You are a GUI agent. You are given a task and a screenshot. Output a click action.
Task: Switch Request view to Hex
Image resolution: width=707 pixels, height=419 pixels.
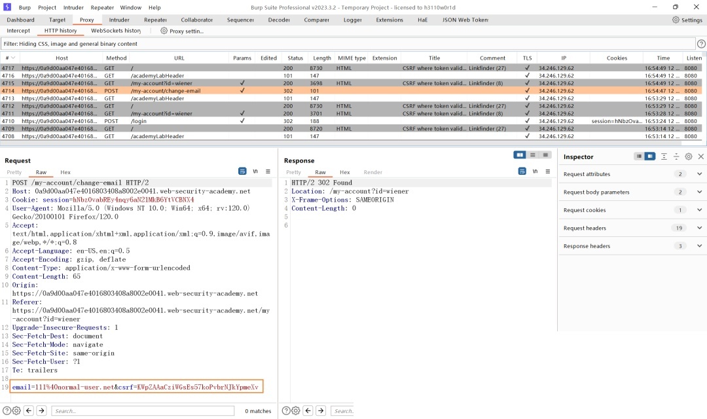(65, 172)
